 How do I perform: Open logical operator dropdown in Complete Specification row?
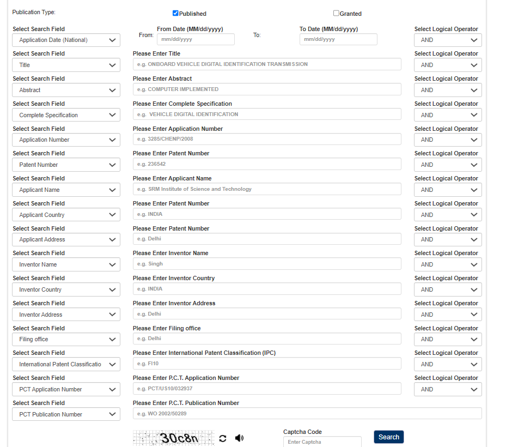[x=448, y=115]
